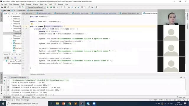Expand the lesson7 folder
The image size is (189, 106).
coord(11,21)
